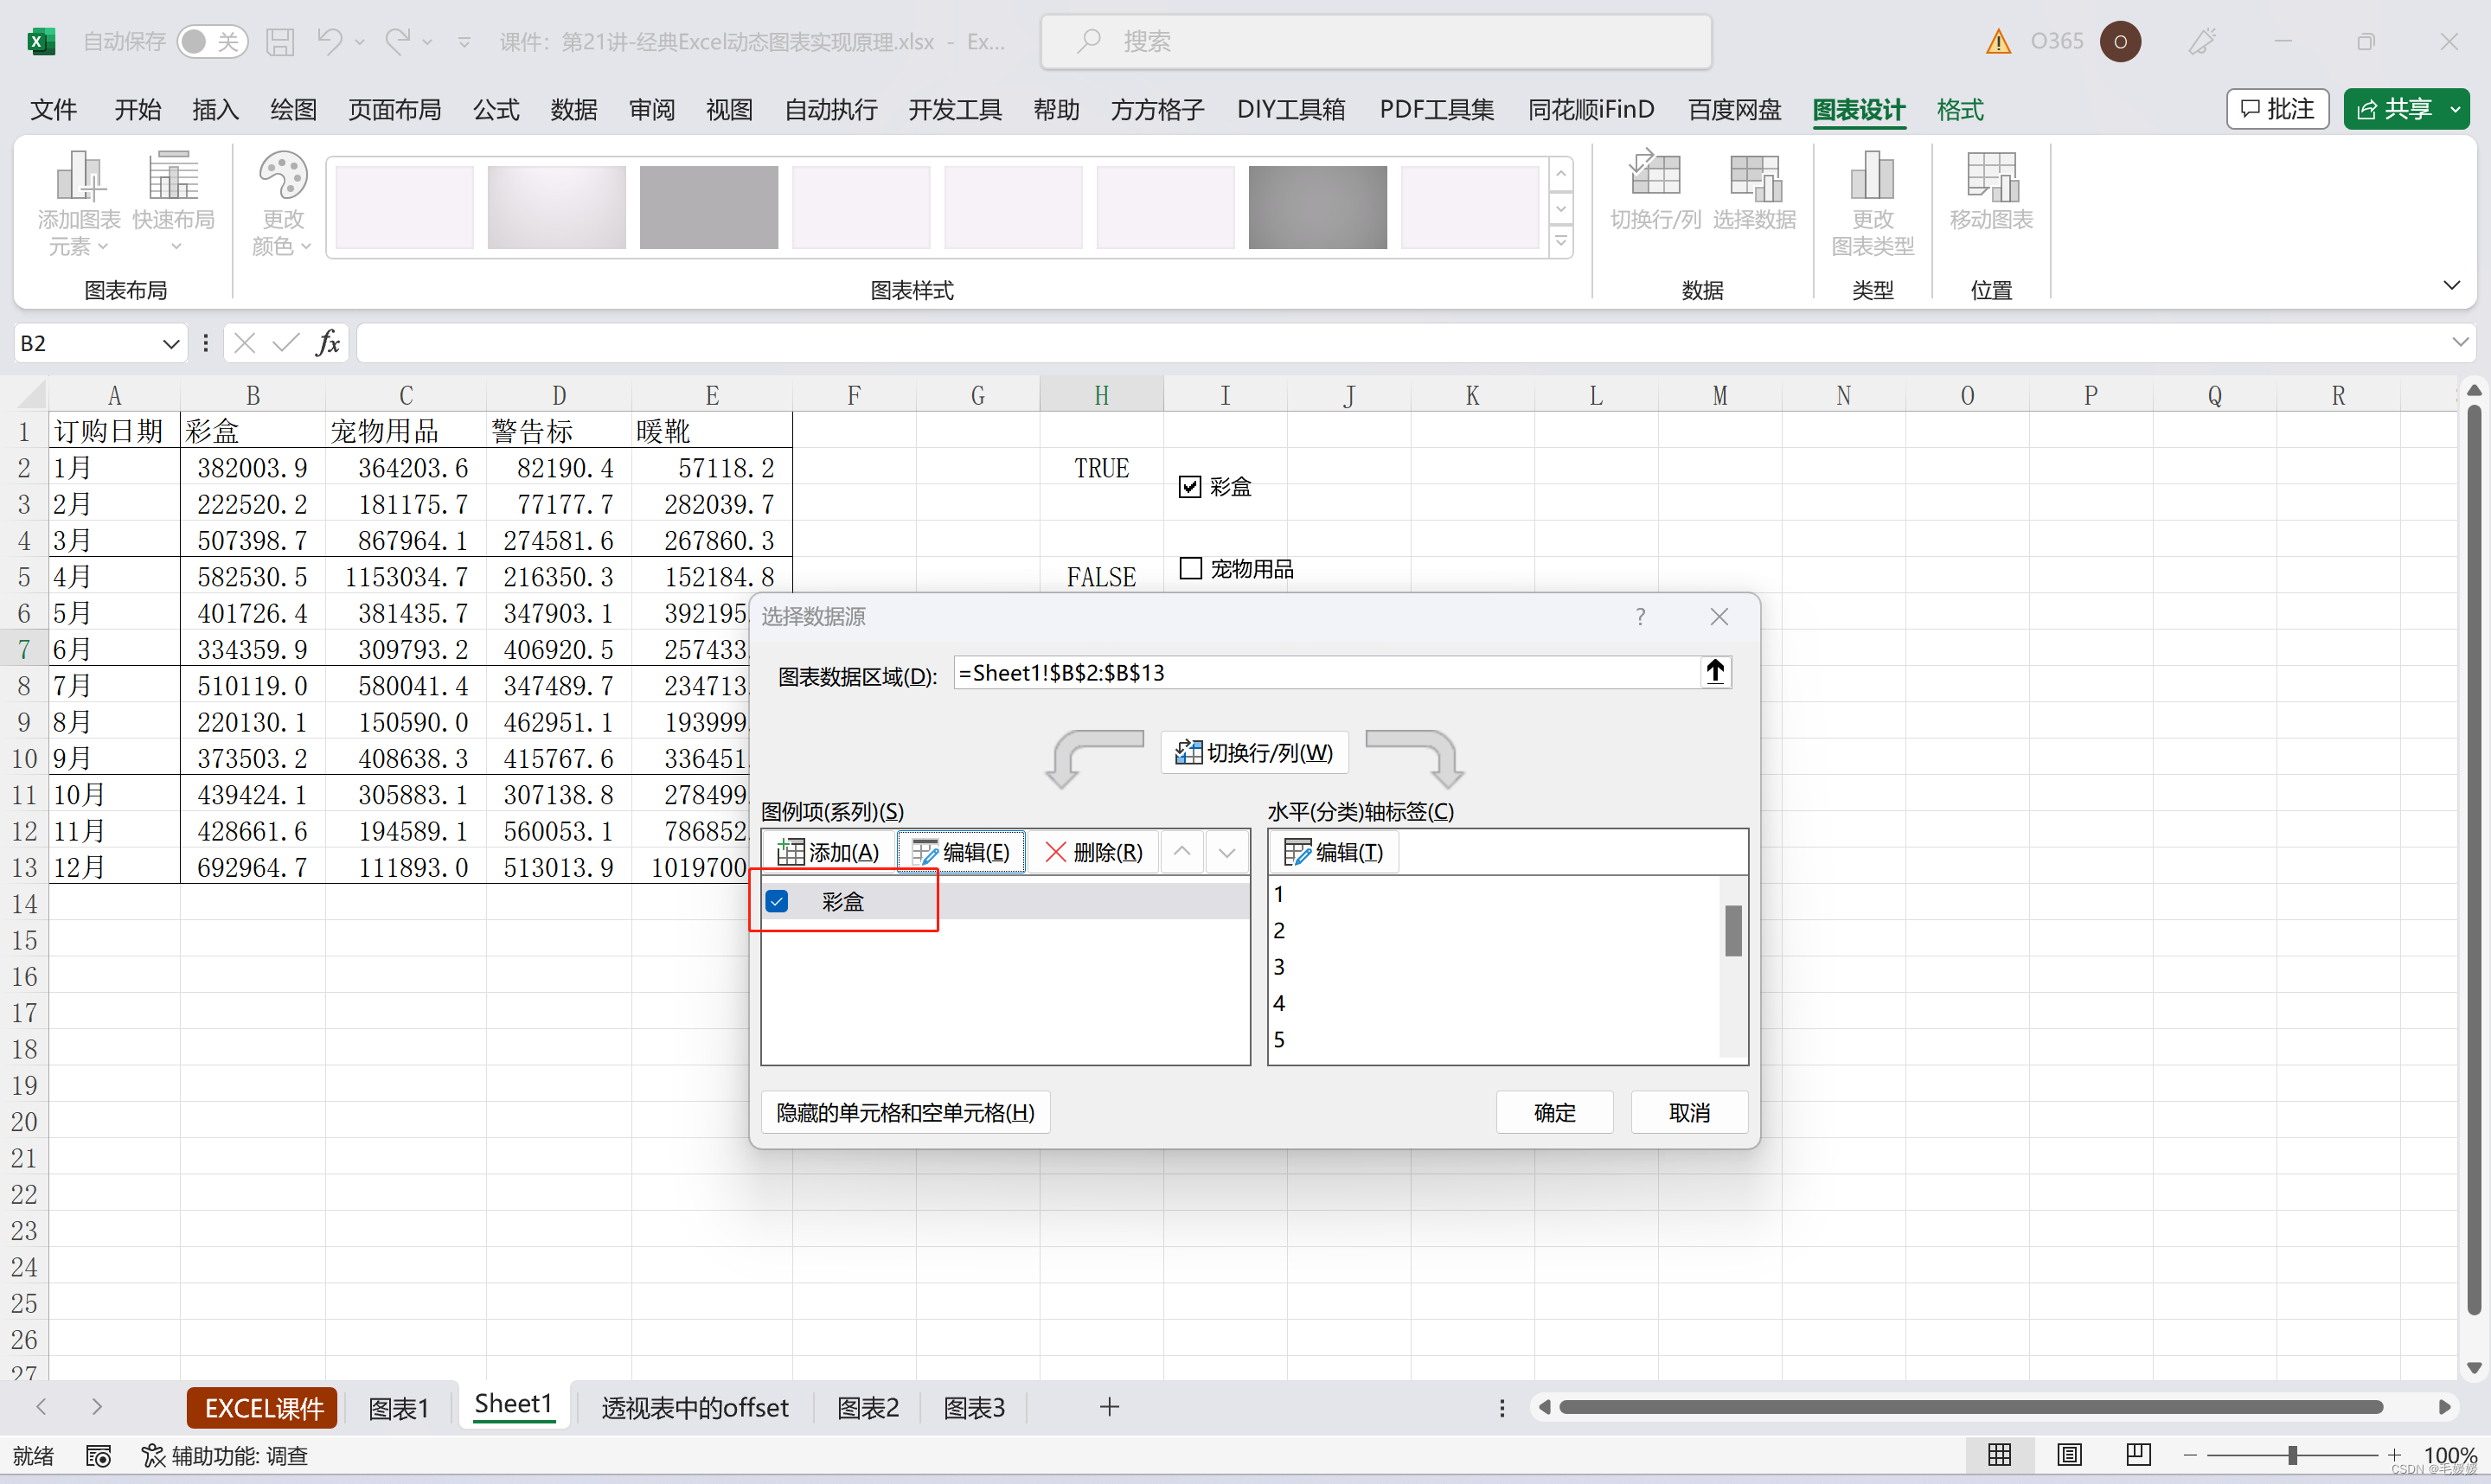
Task: Select the third dark gray chart style
Action: click(x=709, y=207)
